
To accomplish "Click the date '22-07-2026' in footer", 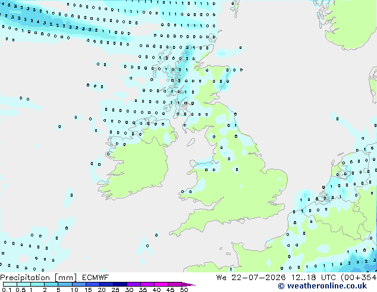I will pyautogui.click(x=259, y=278).
